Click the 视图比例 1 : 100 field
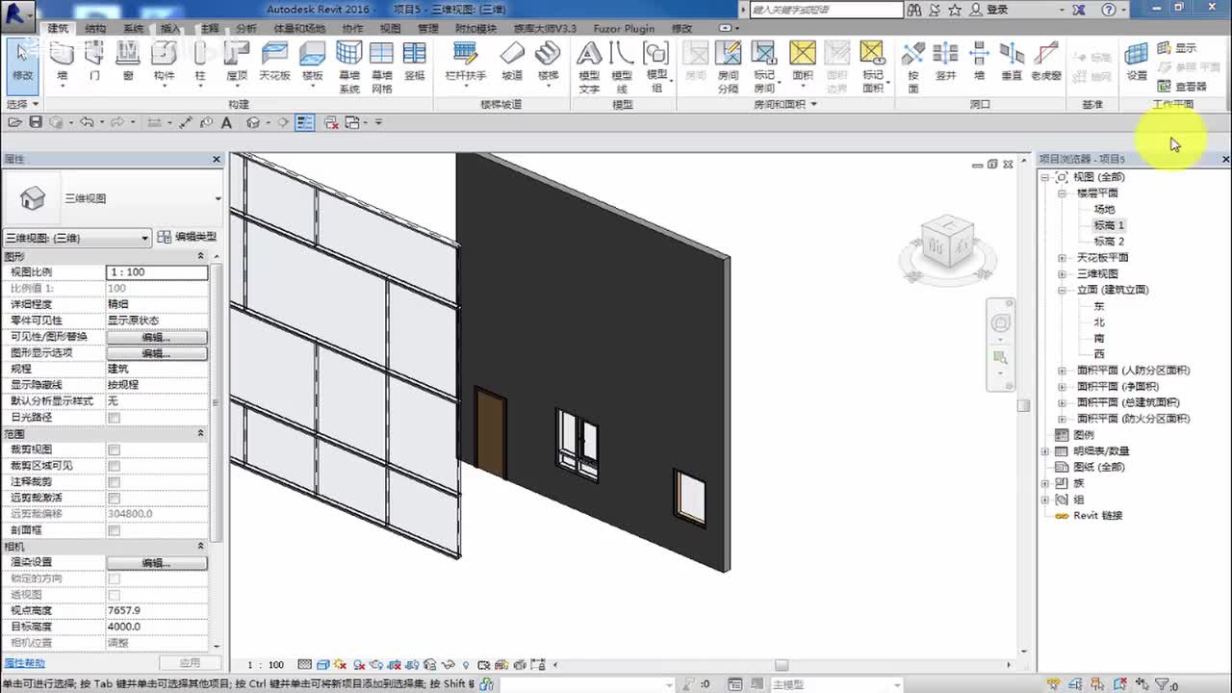The height and width of the screenshot is (693, 1232). click(x=157, y=272)
